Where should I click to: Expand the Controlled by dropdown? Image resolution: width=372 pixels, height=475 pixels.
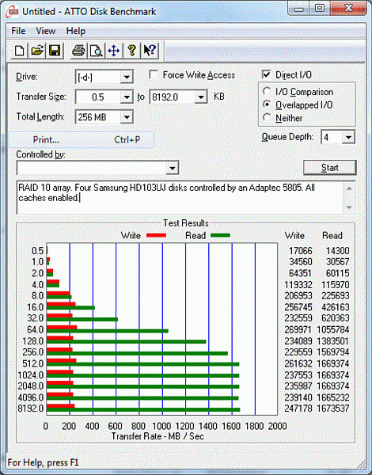172,168
